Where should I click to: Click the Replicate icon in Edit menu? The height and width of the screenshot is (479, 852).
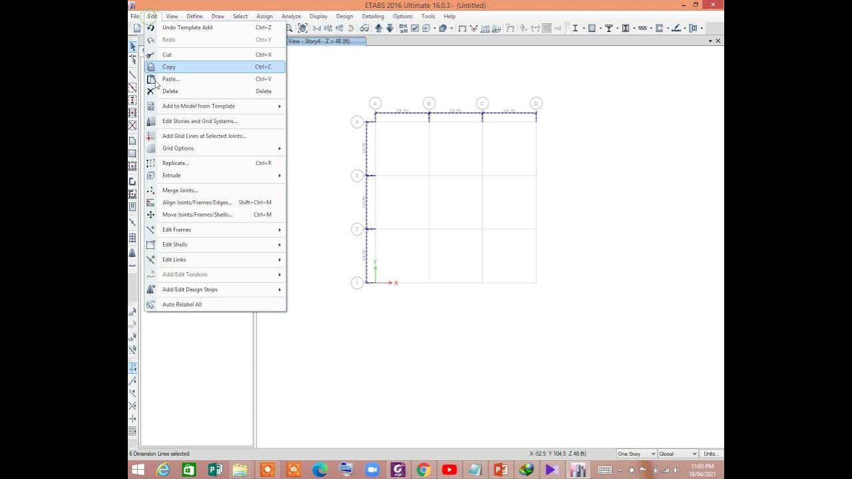(151, 163)
